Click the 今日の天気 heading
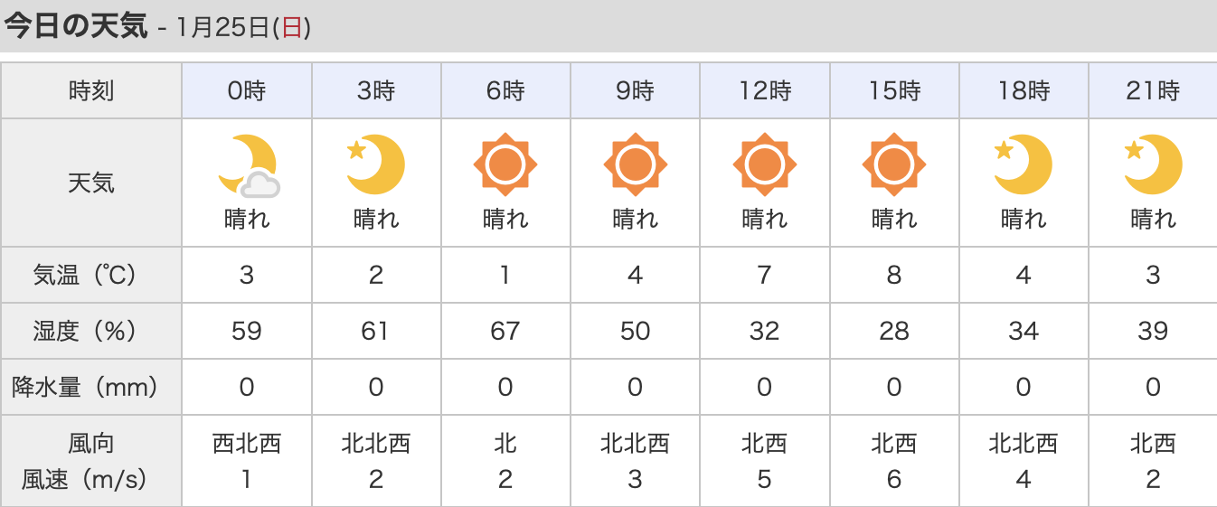Image resolution: width=1217 pixels, height=507 pixels. point(76,26)
